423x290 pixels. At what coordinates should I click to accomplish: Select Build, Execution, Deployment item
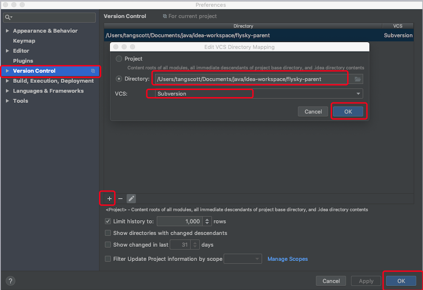[53, 81]
